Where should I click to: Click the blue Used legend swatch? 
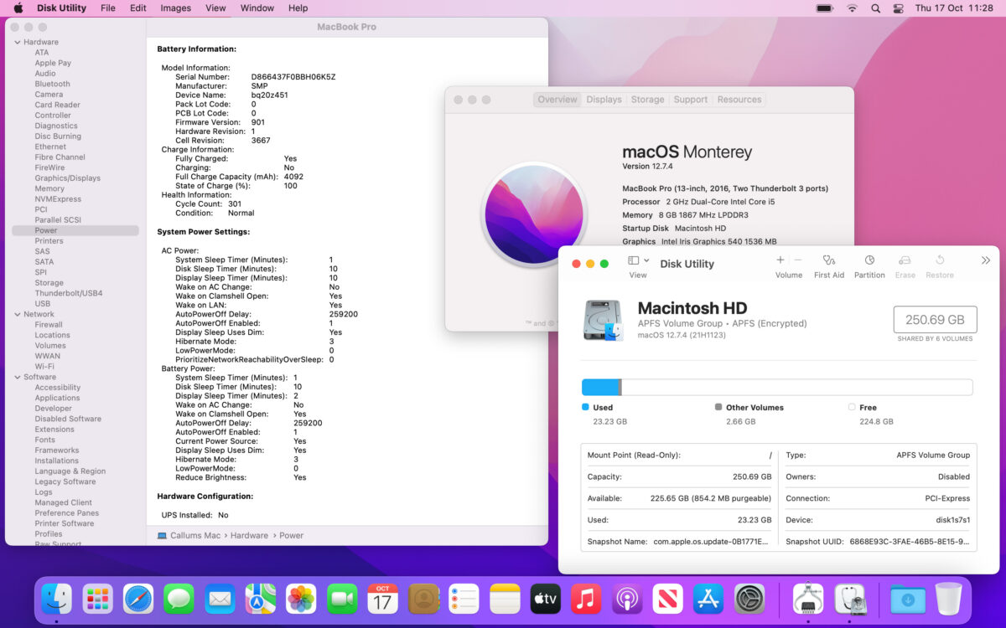pyautogui.click(x=585, y=407)
